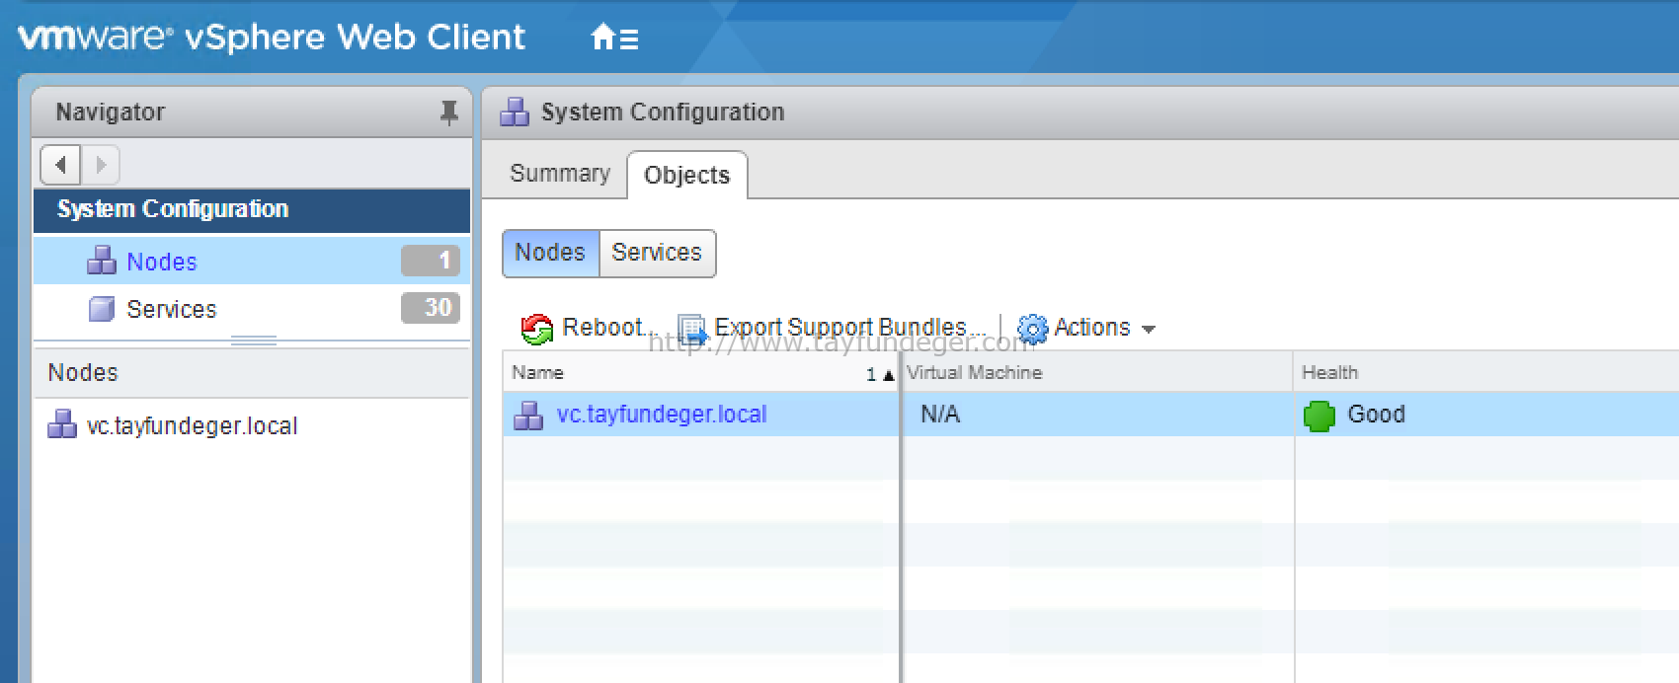Click Export Support Bundles
The height and width of the screenshot is (683, 1679).
[832, 328]
